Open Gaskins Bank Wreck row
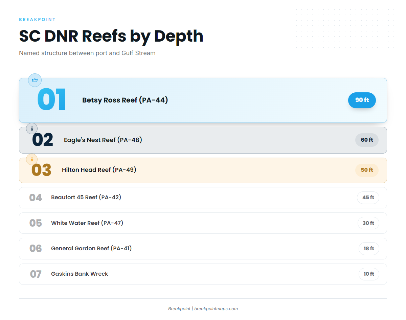406x320 pixels. (x=203, y=274)
